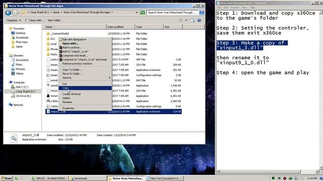Open the view options dropdown arrow

(186, 20)
